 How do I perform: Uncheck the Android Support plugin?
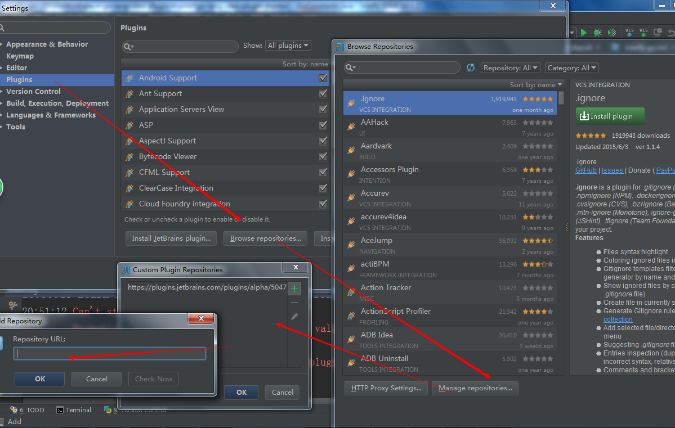323,78
